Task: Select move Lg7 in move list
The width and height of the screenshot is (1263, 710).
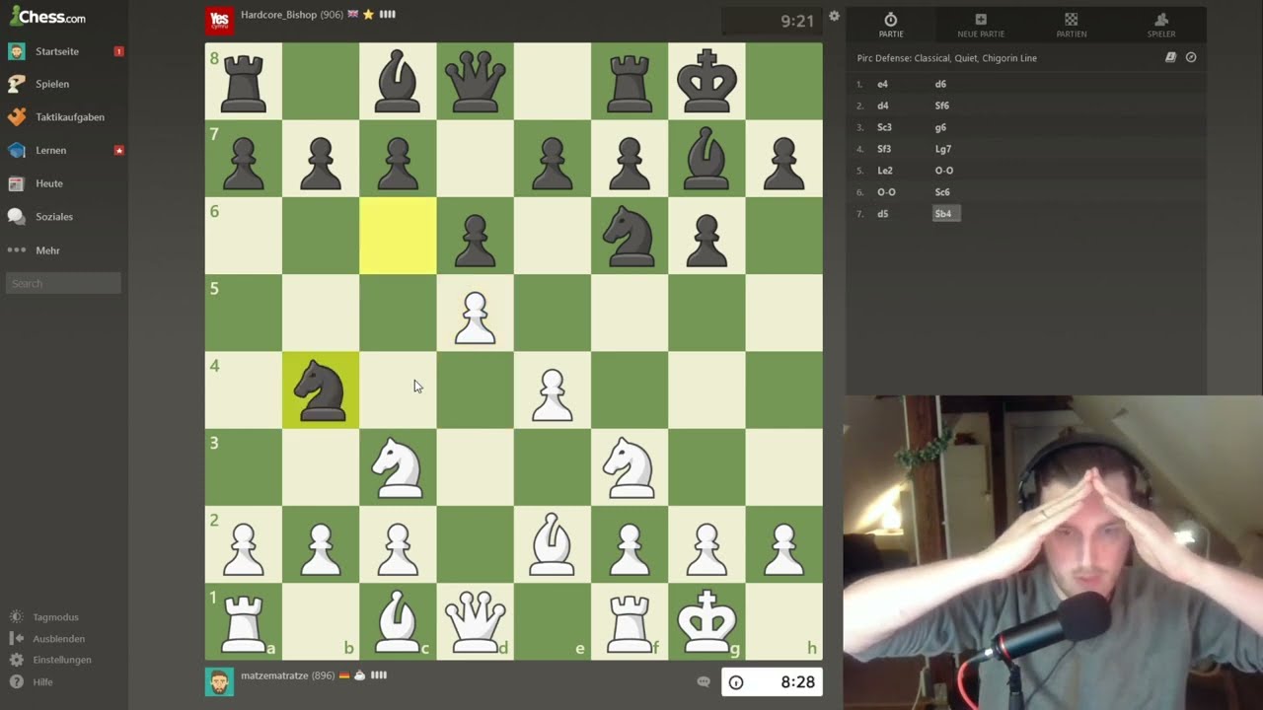Action: (942, 149)
